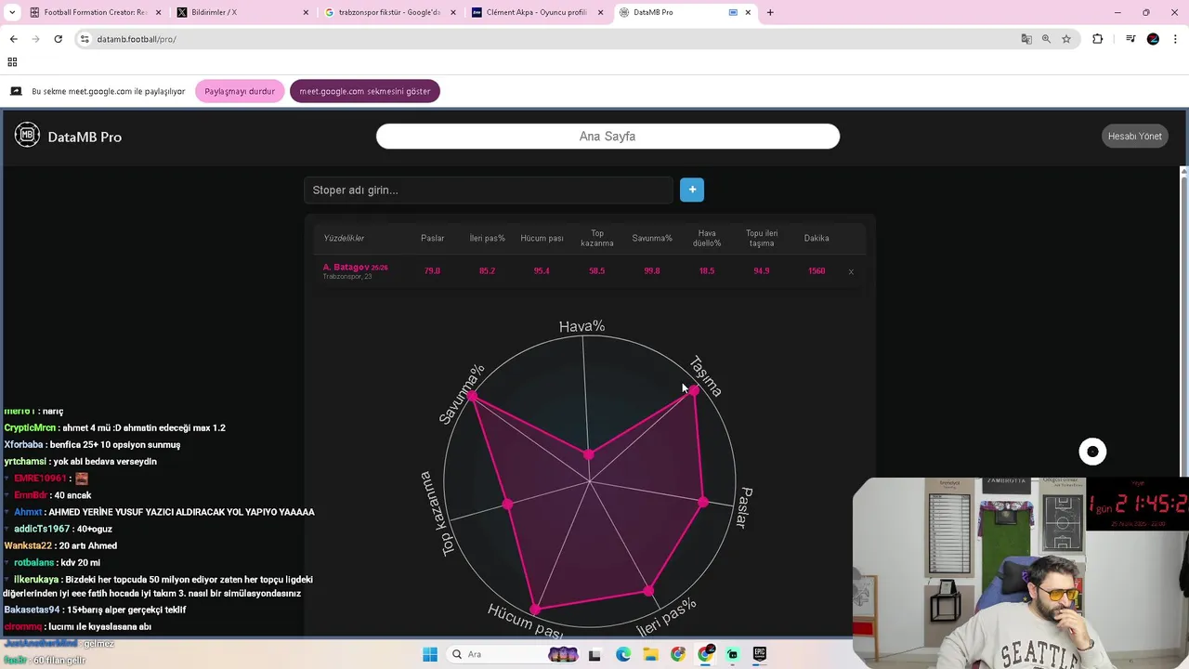1189x669 pixels.
Task: Close the DataMB Pro tab
Action: [x=748, y=12]
